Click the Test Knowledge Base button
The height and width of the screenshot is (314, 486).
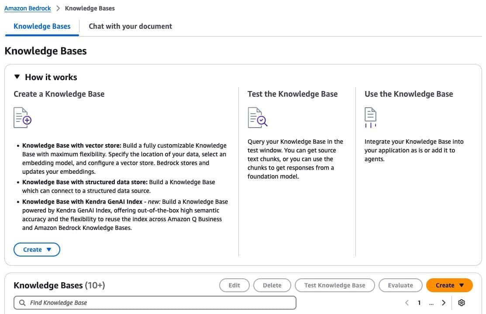[334, 285]
